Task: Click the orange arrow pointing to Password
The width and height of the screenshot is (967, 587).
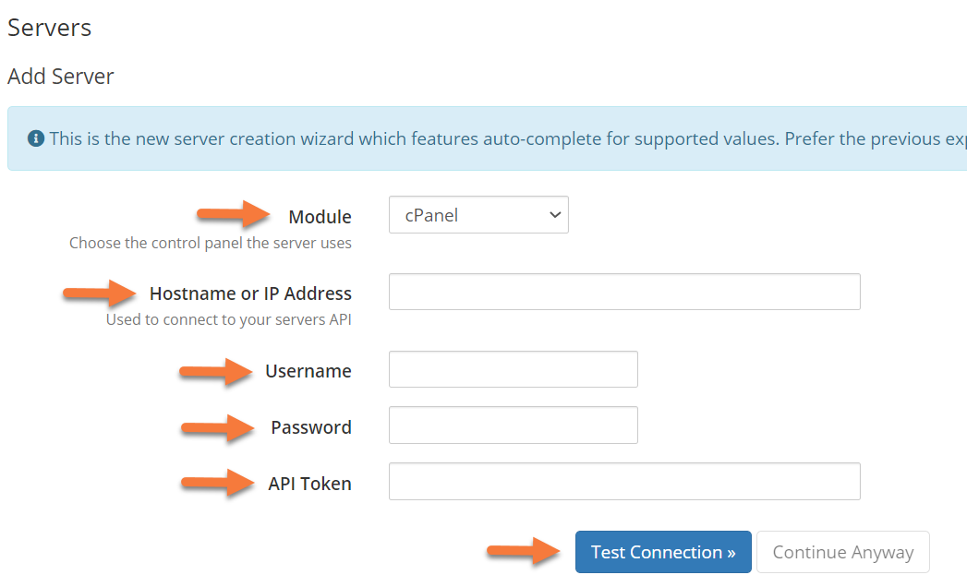Action: [x=218, y=427]
